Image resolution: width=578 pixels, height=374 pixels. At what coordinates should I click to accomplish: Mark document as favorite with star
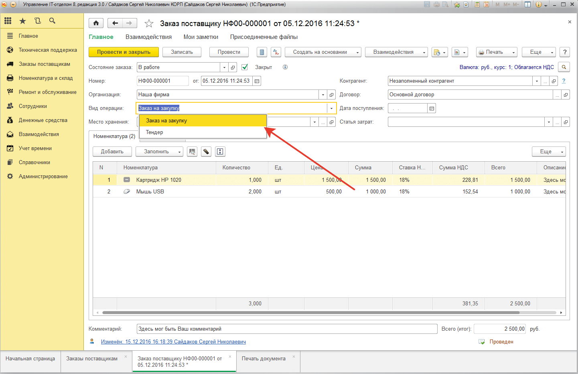149,24
